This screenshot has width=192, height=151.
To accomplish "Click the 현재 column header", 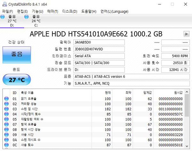I will tap(102, 93).
